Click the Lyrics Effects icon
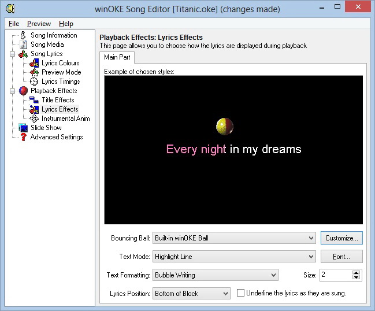Image resolution: width=375 pixels, height=311 pixels. click(34, 109)
